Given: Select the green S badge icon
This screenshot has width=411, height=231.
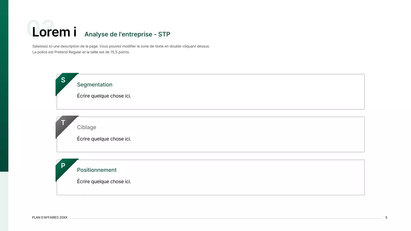Looking at the screenshot, I should click(x=63, y=80).
